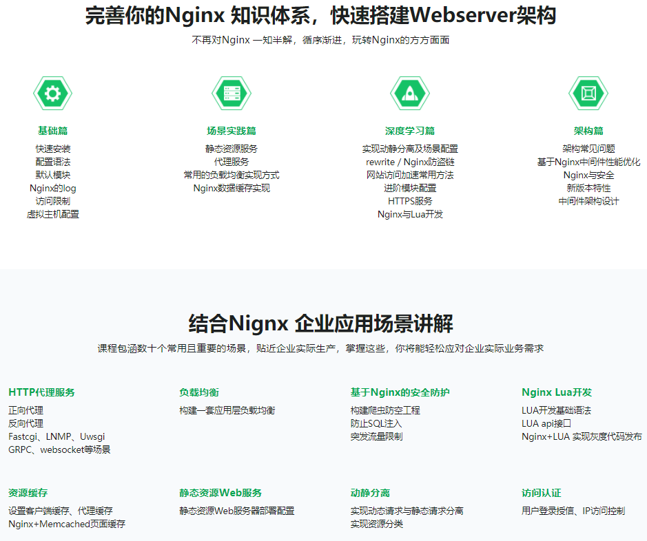The width and height of the screenshot is (647, 541).
Task: Open the 基础篇 section heading
Action: coord(53,131)
